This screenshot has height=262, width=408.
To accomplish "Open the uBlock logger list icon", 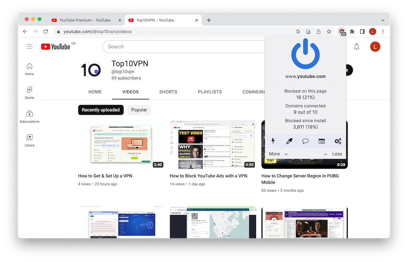I will tap(322, 141).
